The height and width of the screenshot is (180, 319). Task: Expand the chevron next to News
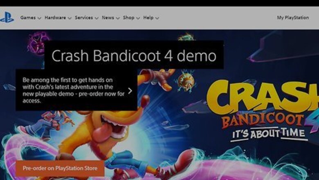pyautogui.click(x=118, y=18)
